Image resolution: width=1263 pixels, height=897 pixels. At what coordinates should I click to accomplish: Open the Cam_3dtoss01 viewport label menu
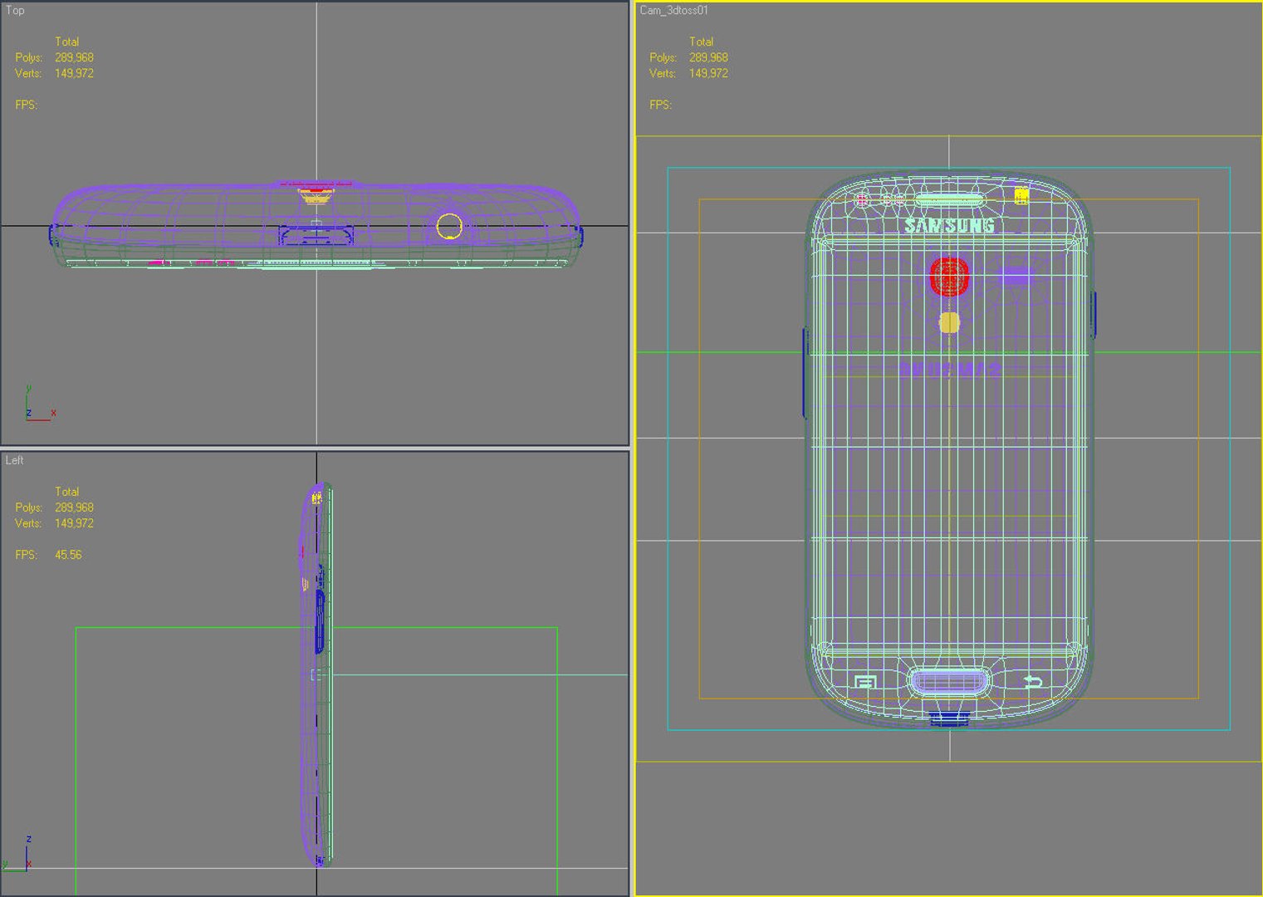point(673,10)
